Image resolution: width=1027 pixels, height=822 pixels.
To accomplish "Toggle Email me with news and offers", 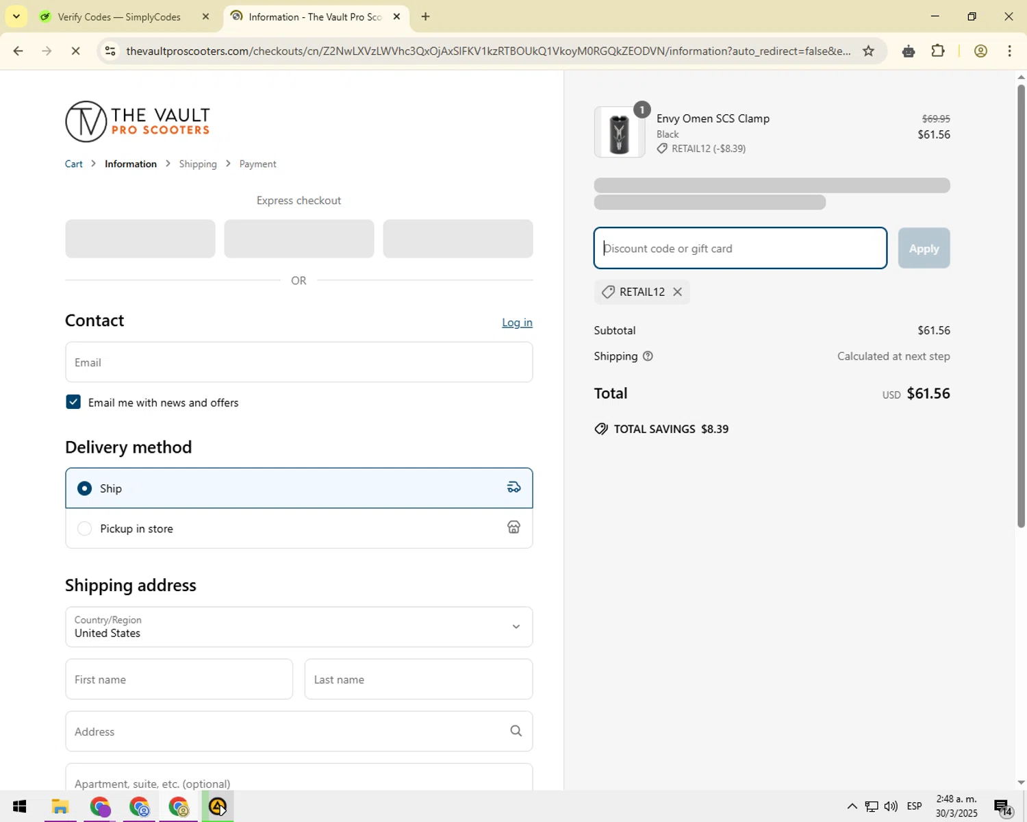I will pos(73,402).
